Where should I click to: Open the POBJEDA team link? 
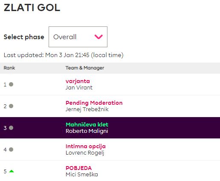(x=78, y=168)
